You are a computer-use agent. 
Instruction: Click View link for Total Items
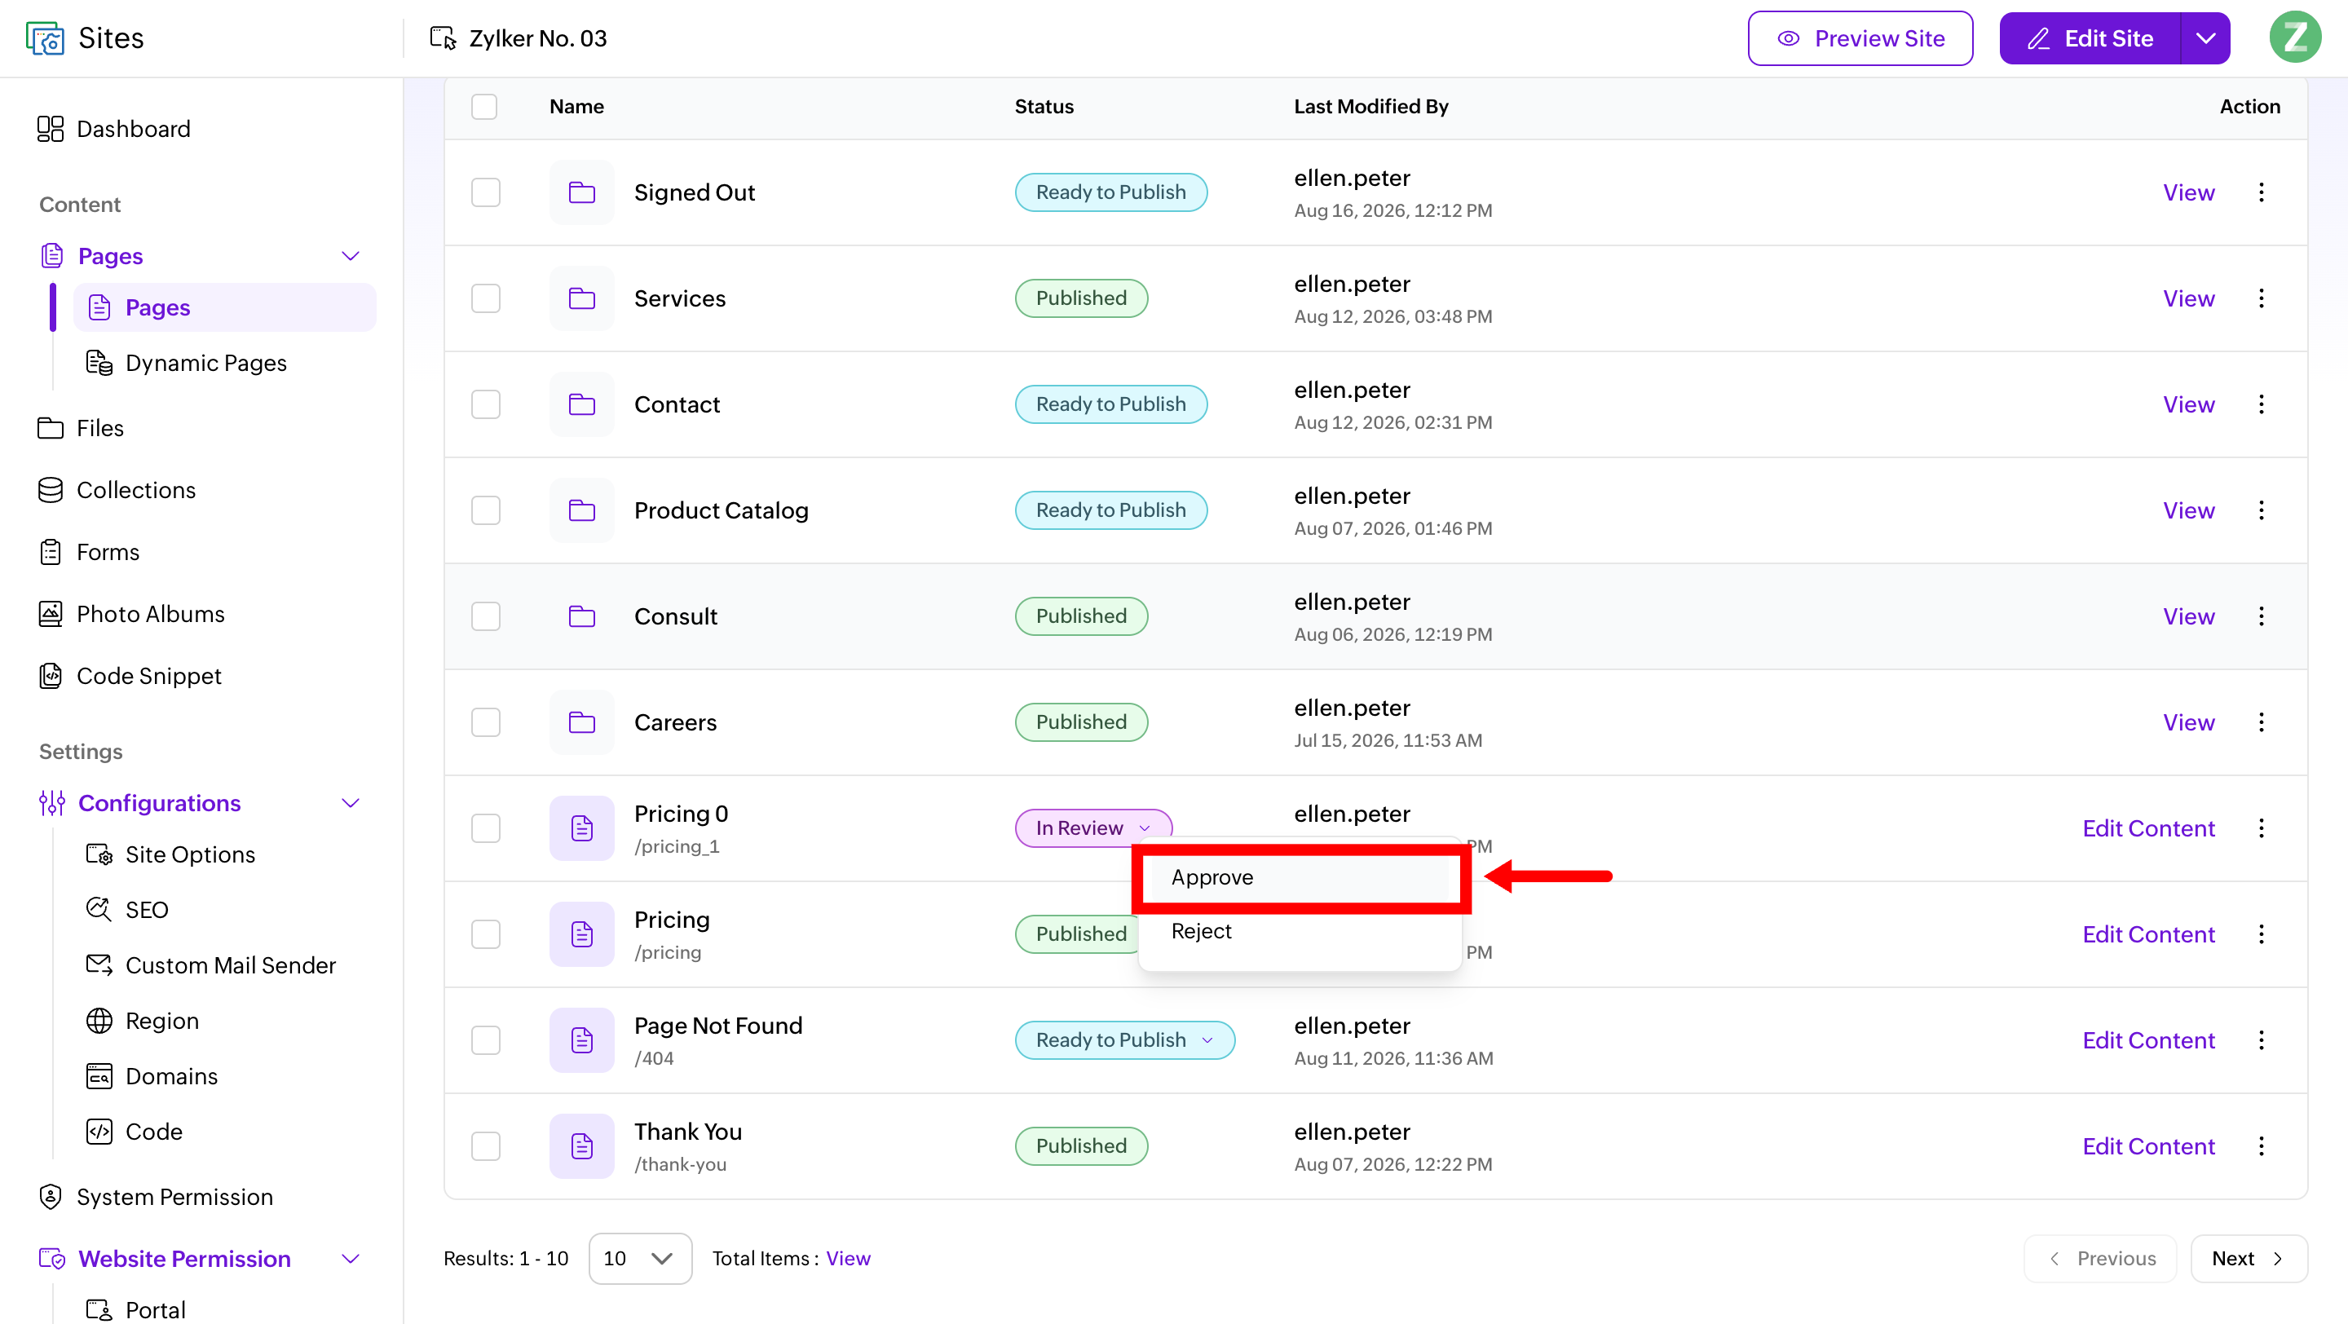848,1259
